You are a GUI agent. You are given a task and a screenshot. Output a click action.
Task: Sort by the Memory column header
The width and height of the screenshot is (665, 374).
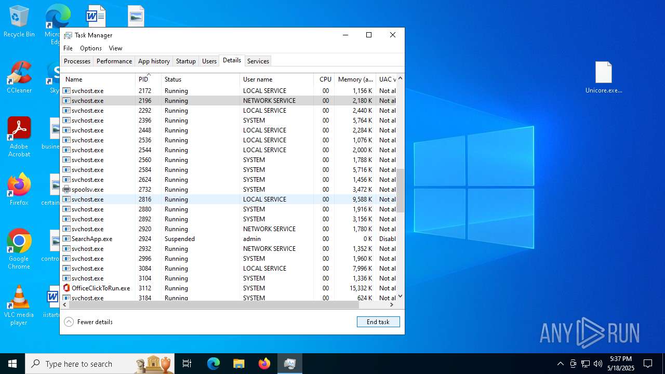tap(355, 79)
